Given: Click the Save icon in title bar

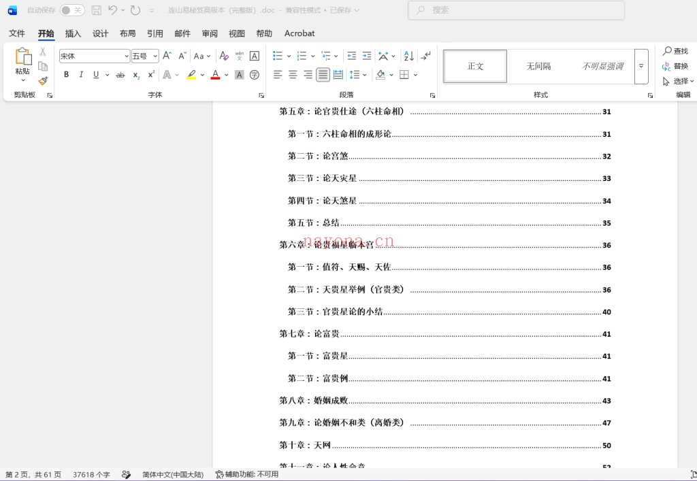Looking at the screenshot, I should pyautogui.click(x=96, y=10).
